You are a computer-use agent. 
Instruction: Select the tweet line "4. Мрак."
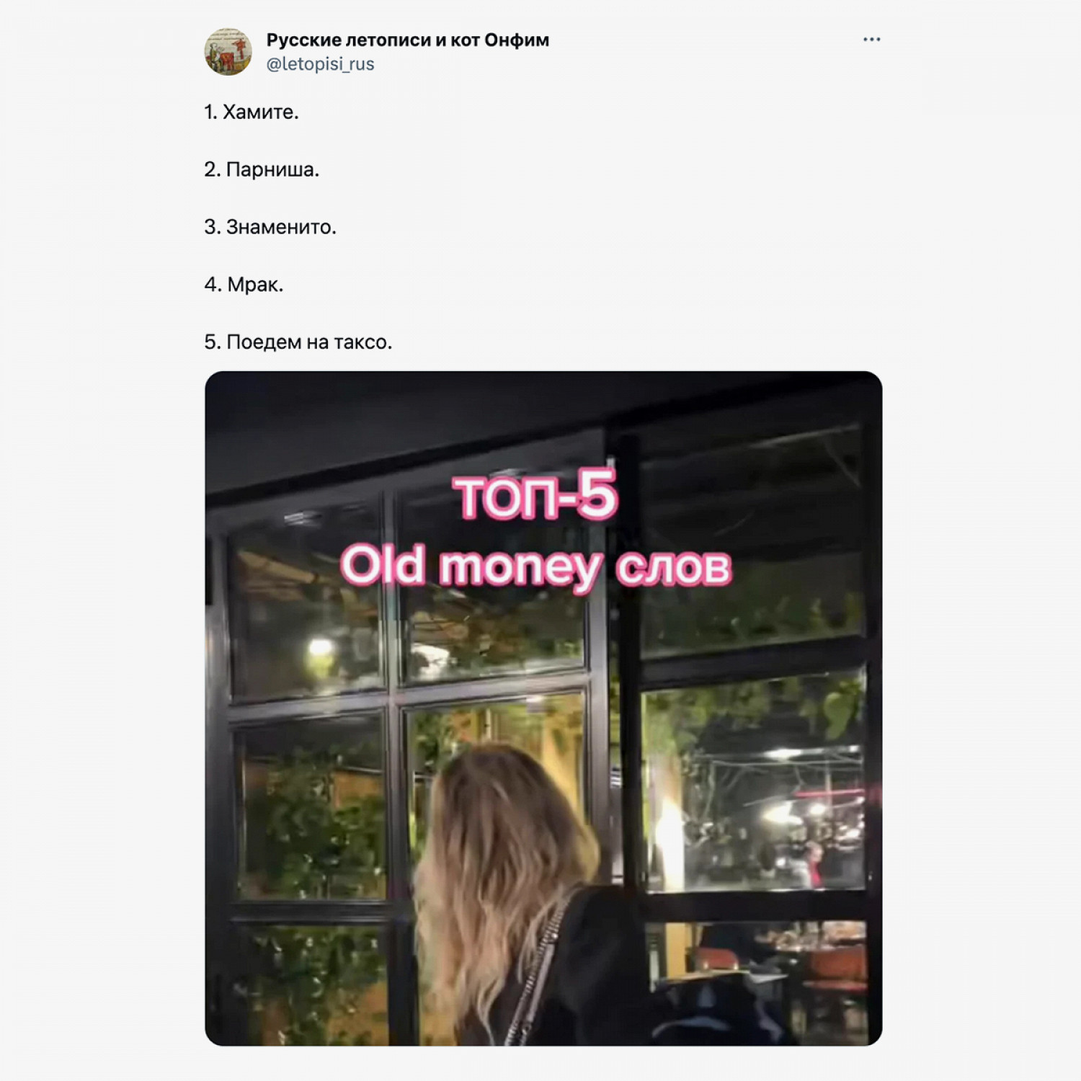click(x=244, y=285)
